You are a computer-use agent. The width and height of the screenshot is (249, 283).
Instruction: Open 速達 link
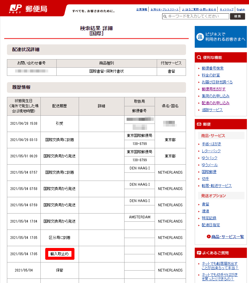pyautogui.click(x=205, y=211)
